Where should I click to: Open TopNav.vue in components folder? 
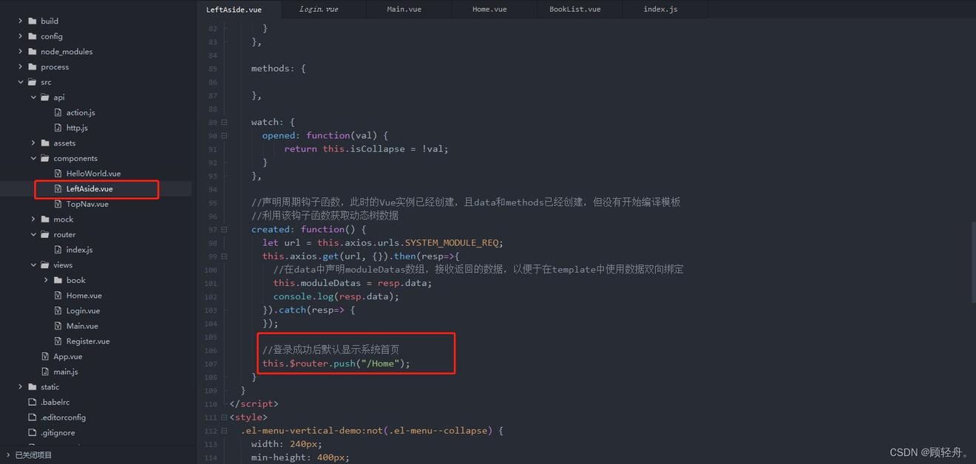point(87,204)
